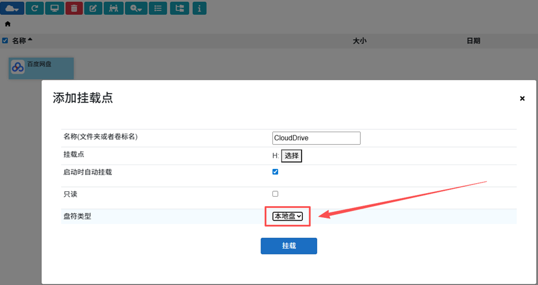Click the red trash delete icon
The width and height of the screenshot is (538, 285).
pyautogui.click(x=74, y=8)
